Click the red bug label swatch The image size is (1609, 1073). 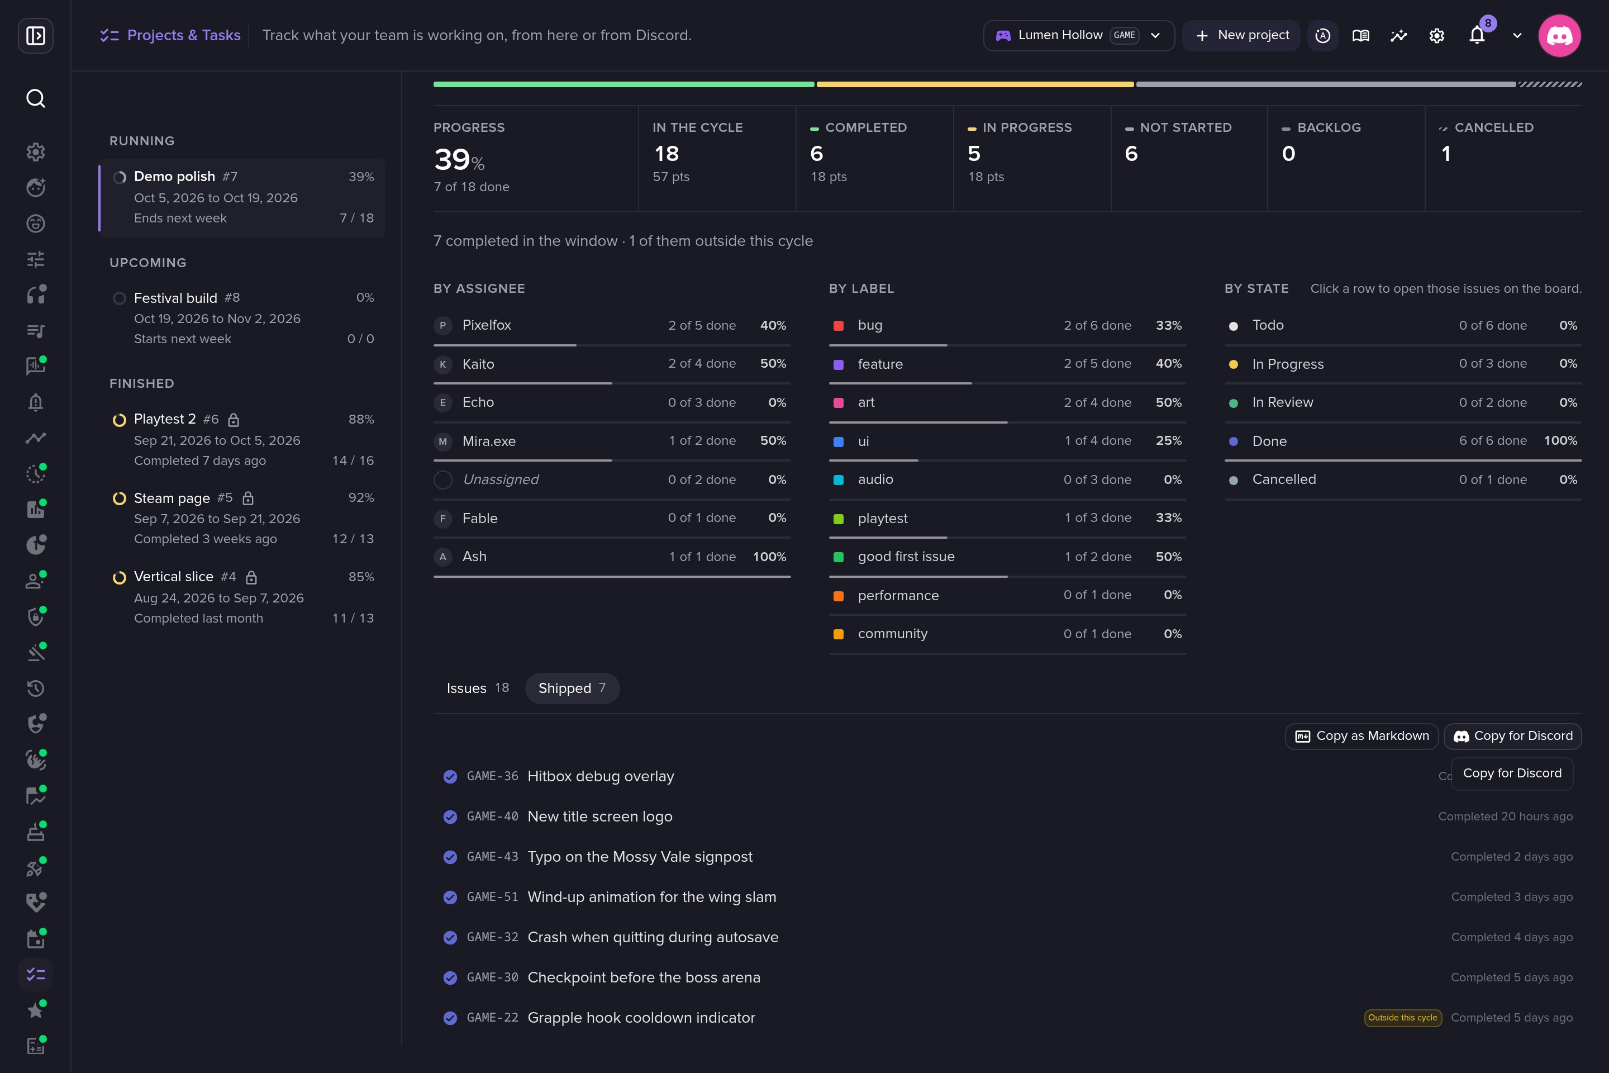839,326
